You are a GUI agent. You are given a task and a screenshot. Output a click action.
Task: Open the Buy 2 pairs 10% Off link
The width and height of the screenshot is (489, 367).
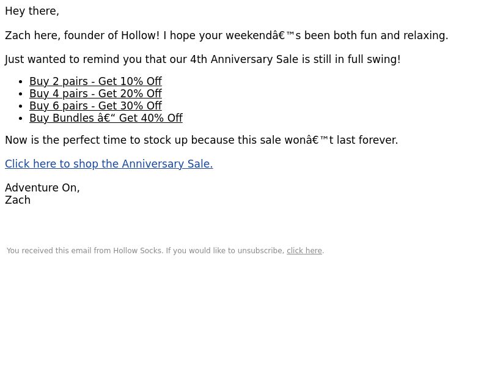point(95,81)
